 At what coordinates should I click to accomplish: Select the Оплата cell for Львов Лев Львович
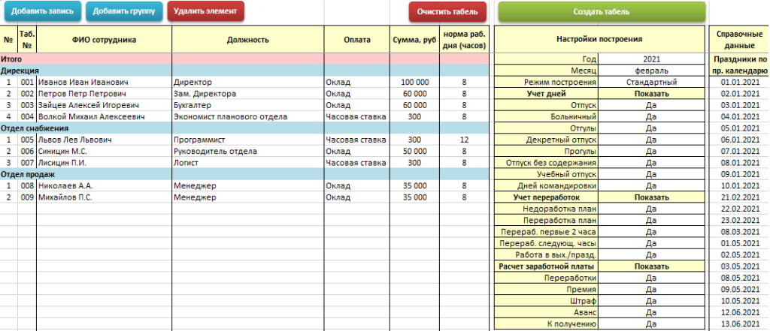pyautogui.click(x=357, y=140)
